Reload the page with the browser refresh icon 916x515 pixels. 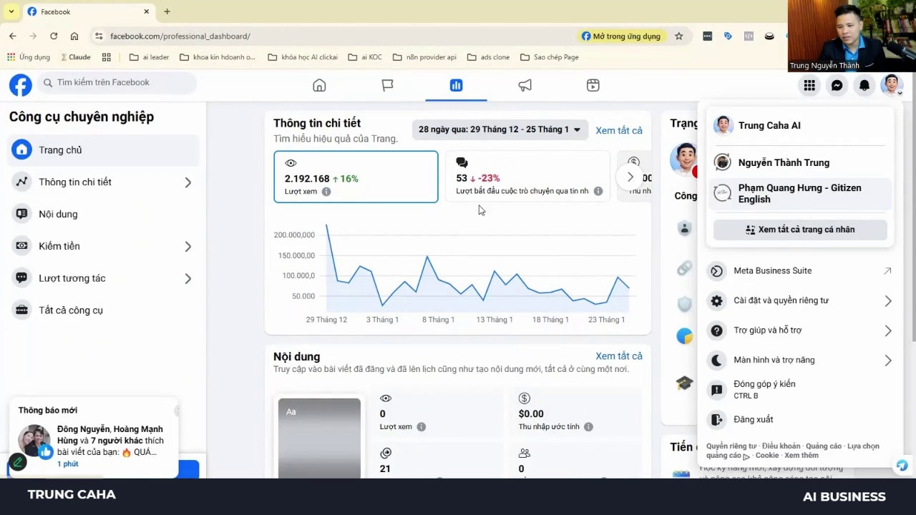click(x=54, y=36)
